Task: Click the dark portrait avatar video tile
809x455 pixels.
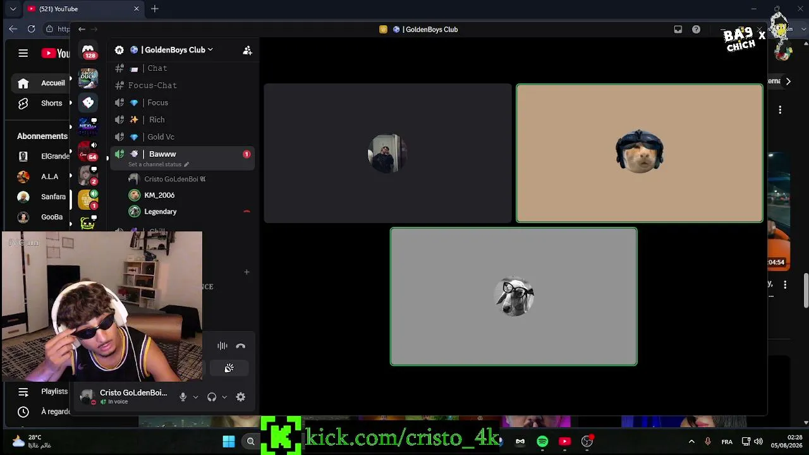Action: tap(387, 153)
